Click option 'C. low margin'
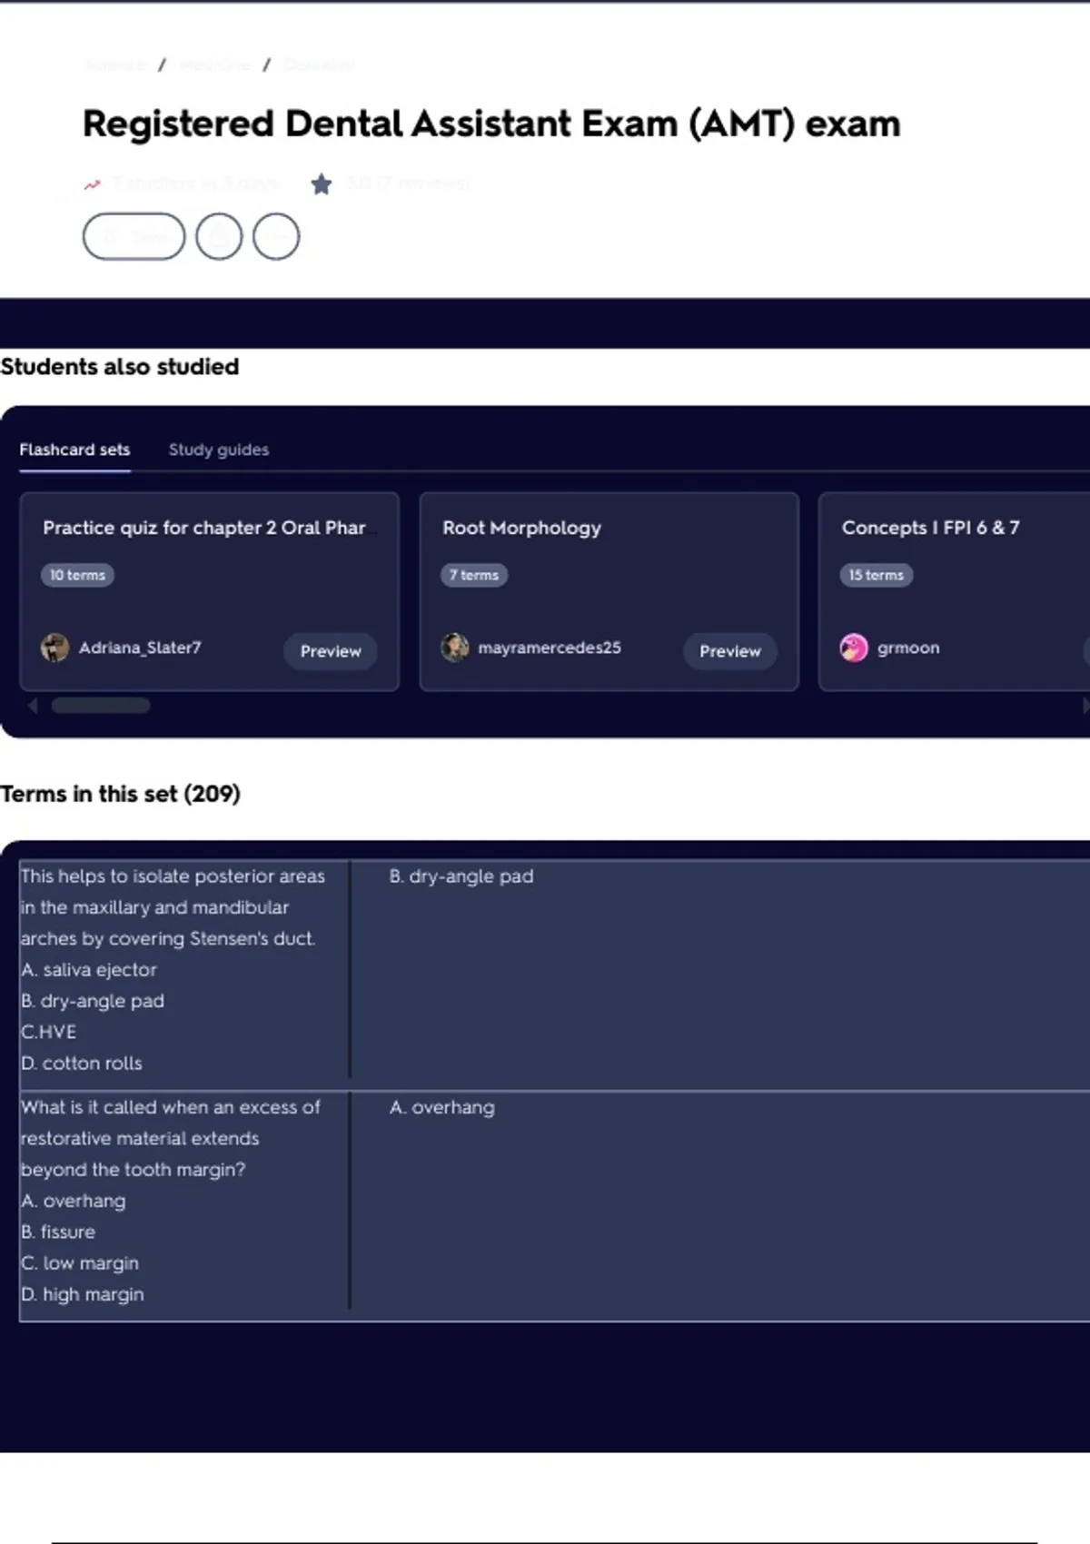1090x1544 pixels. point(80,1263)
